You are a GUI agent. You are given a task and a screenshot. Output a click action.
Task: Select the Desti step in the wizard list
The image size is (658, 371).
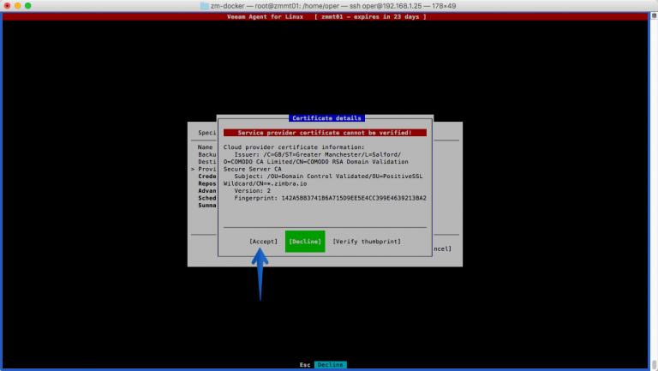point(207,162)
